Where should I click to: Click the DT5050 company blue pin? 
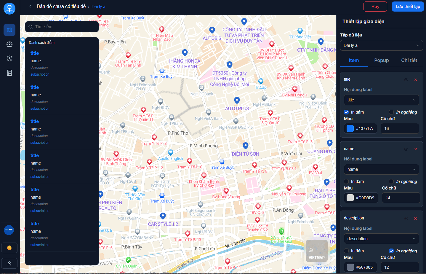coord(230,65)
